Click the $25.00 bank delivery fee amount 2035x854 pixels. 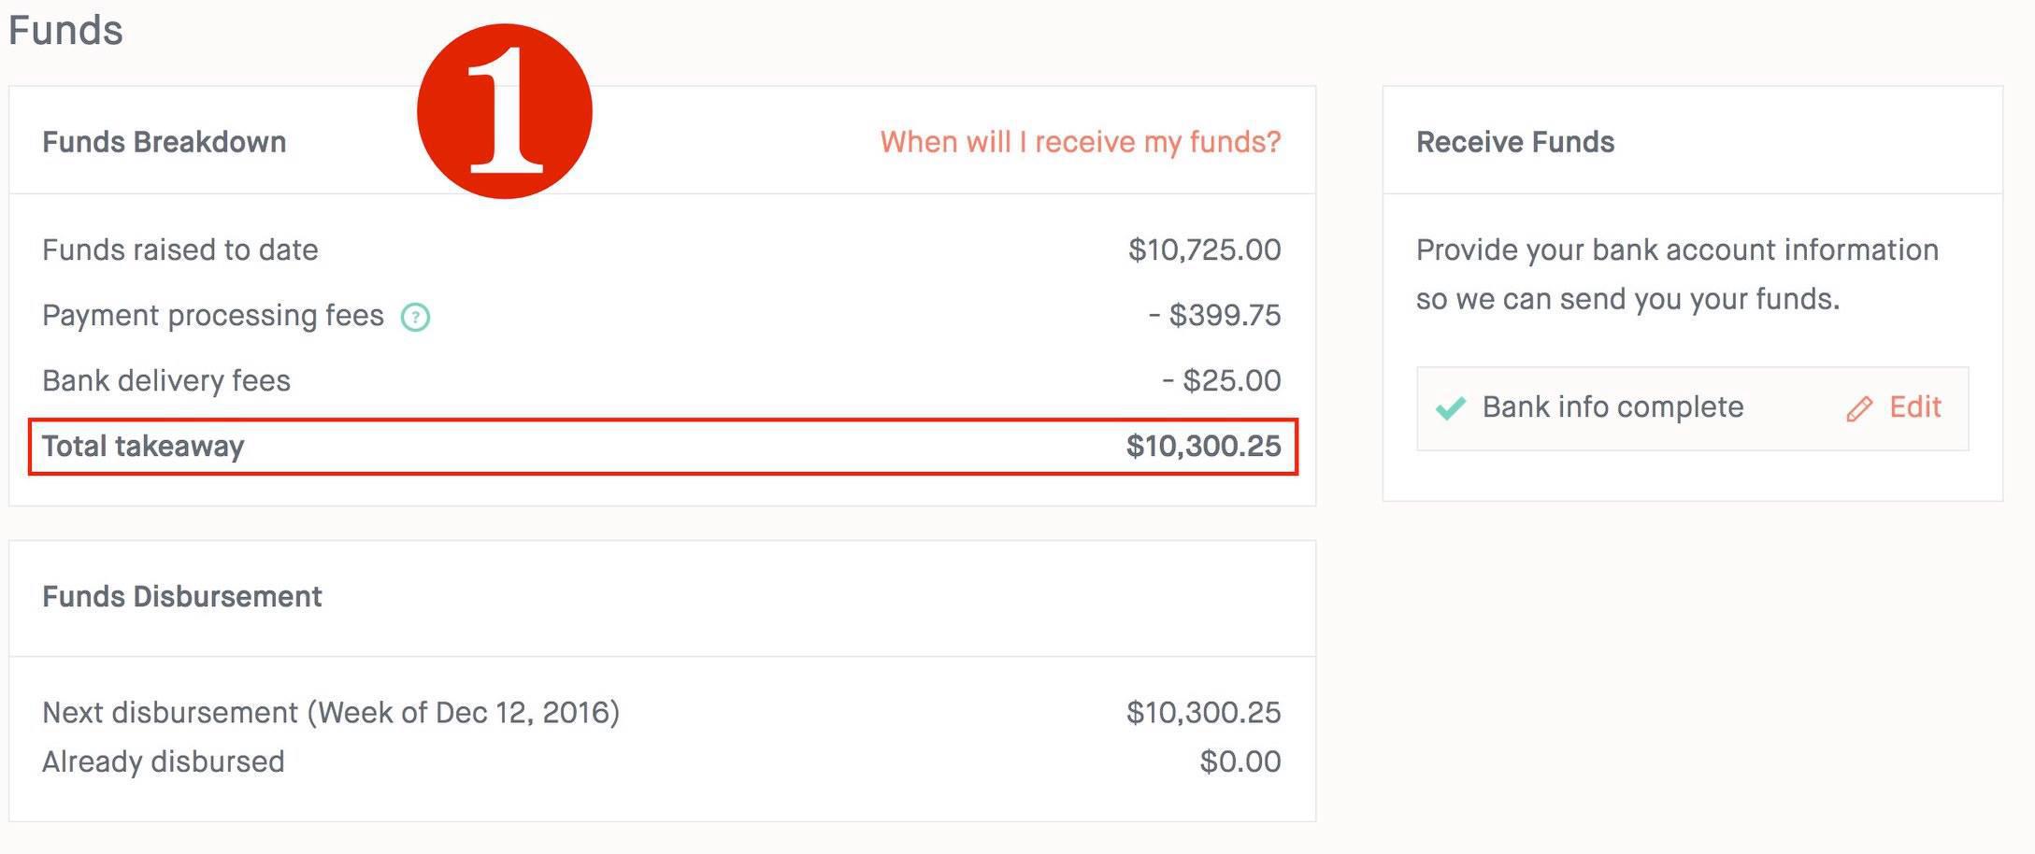click(x=1221, y=381)
